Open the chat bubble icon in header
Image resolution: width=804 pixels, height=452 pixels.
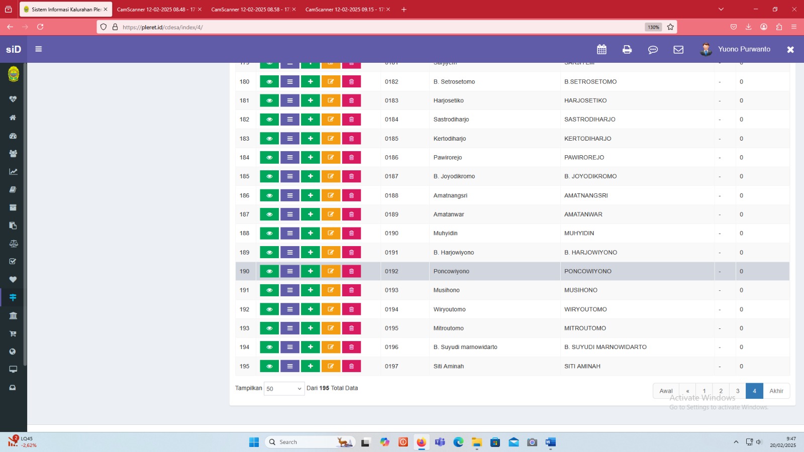(x=653, y=49)
